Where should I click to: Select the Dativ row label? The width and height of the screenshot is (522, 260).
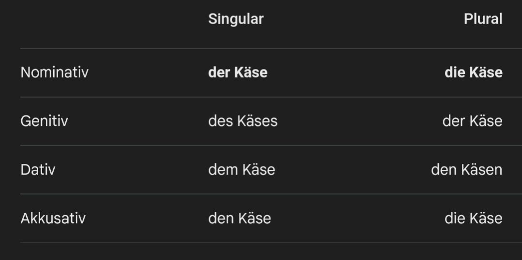point(38,170)
